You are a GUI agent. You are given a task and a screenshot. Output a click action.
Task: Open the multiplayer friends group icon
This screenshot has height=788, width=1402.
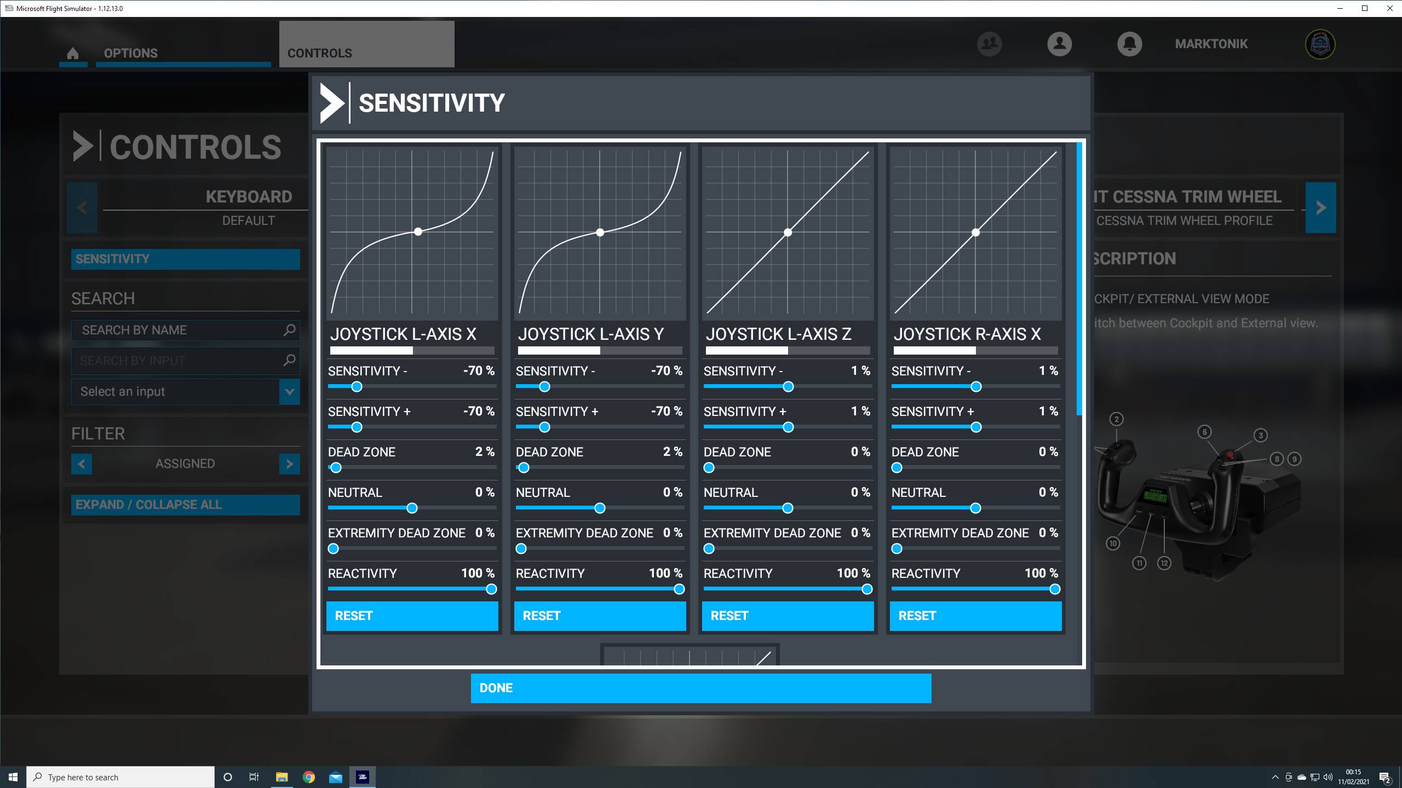(x=989, y=44)
